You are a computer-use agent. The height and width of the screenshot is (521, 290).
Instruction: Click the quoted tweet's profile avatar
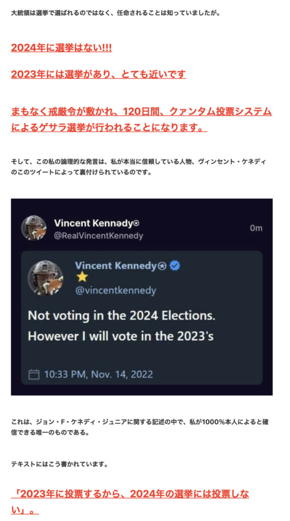[45, 278]
